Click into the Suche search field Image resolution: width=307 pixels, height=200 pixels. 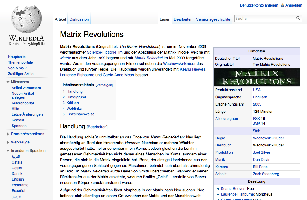[x=265, y=18]
